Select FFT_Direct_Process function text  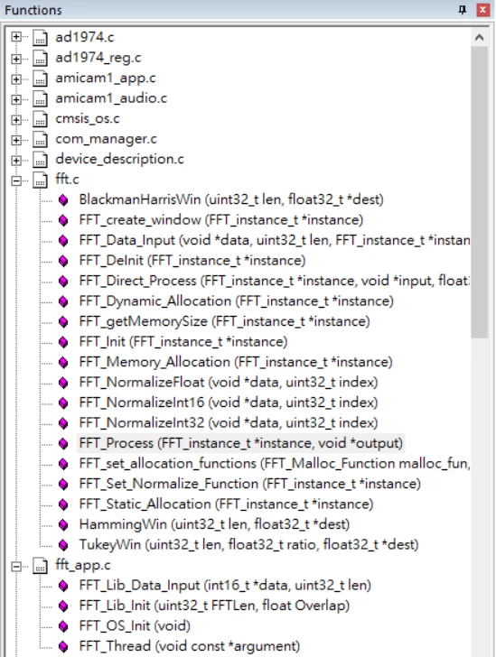click(275, 281)
